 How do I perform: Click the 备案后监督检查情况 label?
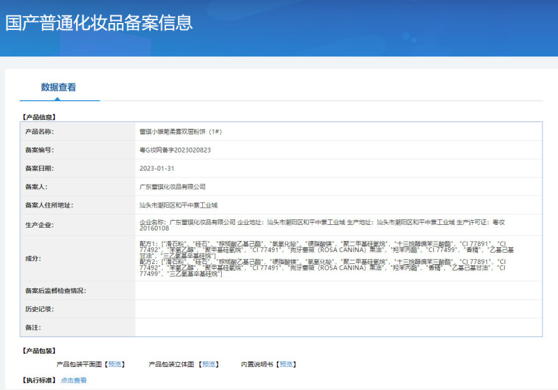56,291
